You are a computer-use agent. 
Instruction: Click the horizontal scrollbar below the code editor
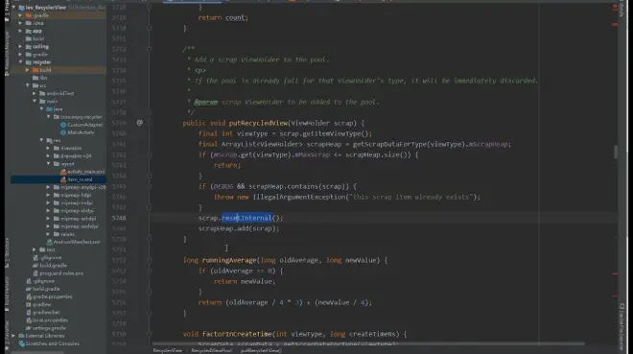tap(368, 343)
